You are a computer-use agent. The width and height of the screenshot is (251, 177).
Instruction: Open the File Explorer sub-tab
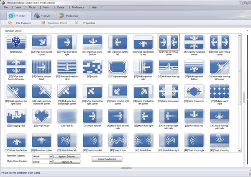tap(20, 23)
